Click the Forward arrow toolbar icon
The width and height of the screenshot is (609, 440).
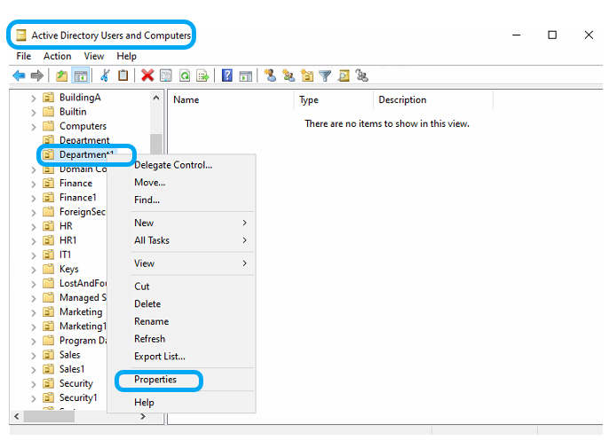coord(37,75)
